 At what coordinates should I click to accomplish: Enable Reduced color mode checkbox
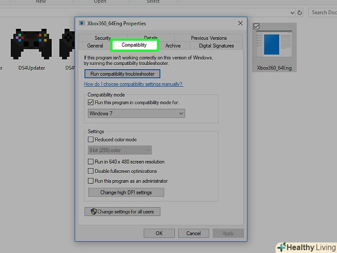coord(91,139)
